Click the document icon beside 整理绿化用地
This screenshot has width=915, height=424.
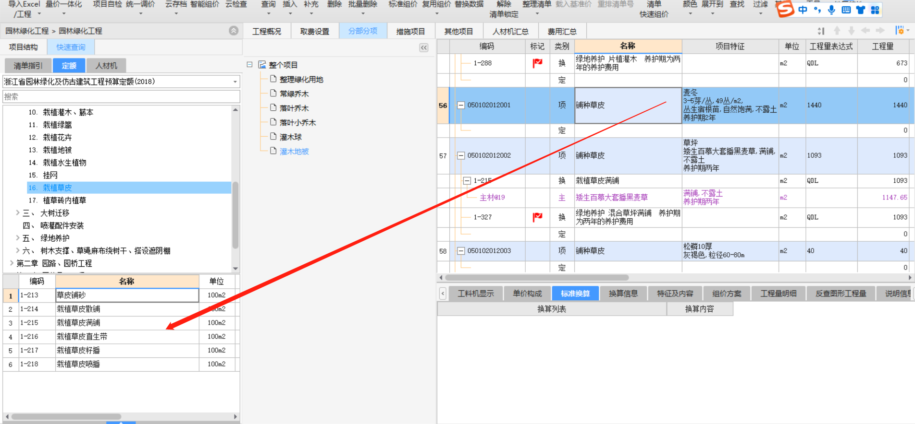pos(273,79)
